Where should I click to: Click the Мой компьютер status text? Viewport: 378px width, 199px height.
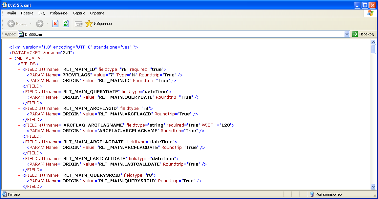(328, 194)
